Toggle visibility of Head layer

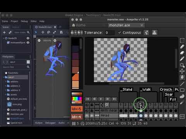coord(87,116)
